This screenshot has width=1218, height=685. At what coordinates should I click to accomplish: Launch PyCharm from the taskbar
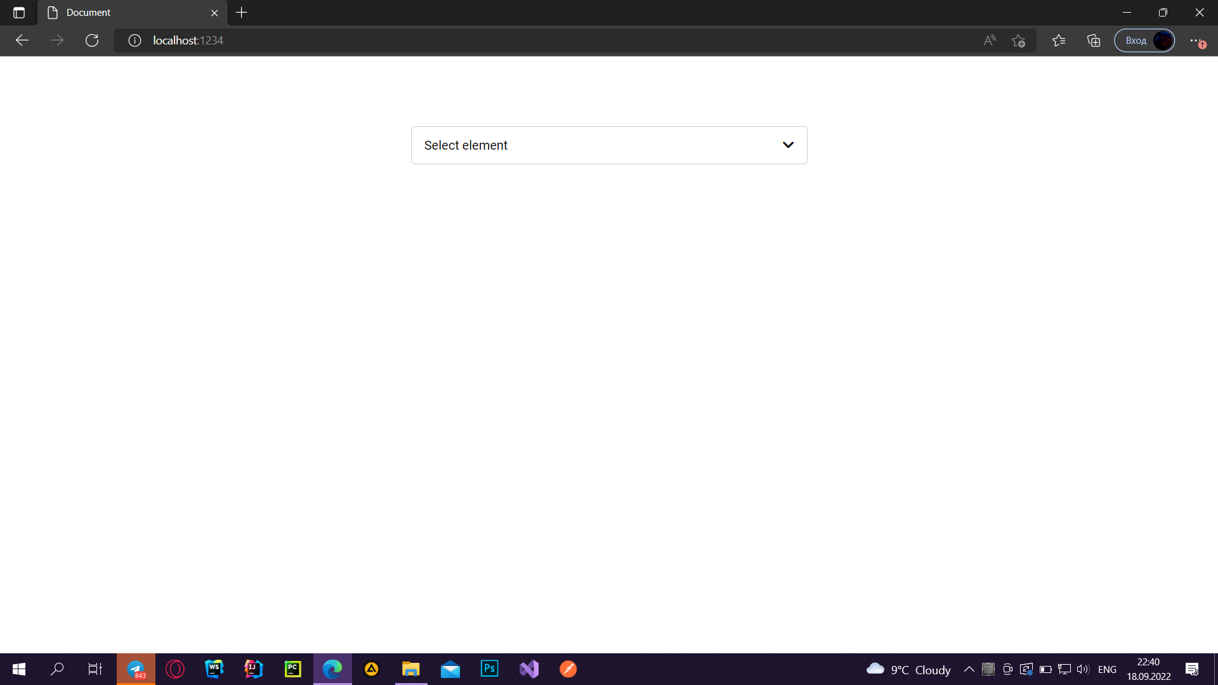point(292,669)
